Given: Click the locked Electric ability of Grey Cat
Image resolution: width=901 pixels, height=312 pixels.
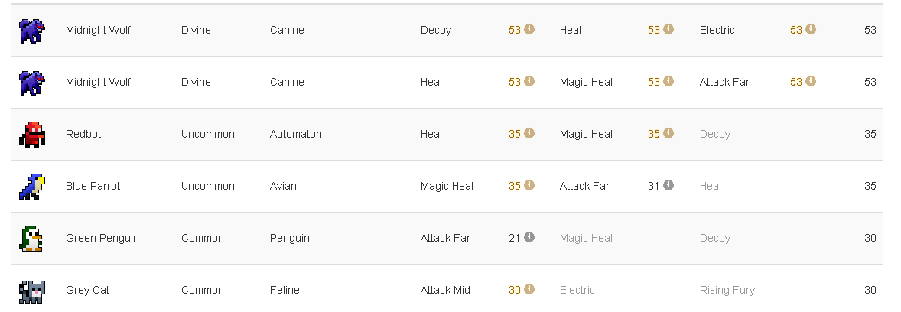Looking at the screenshot, I should [577, 290].
